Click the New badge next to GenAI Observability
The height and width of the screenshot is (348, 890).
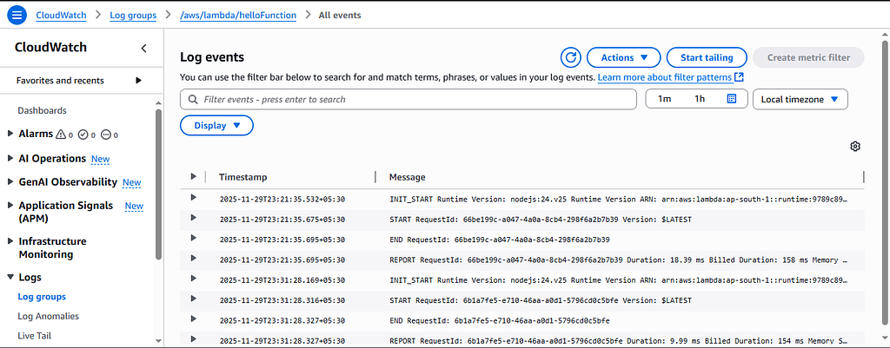tap(132, 182)
